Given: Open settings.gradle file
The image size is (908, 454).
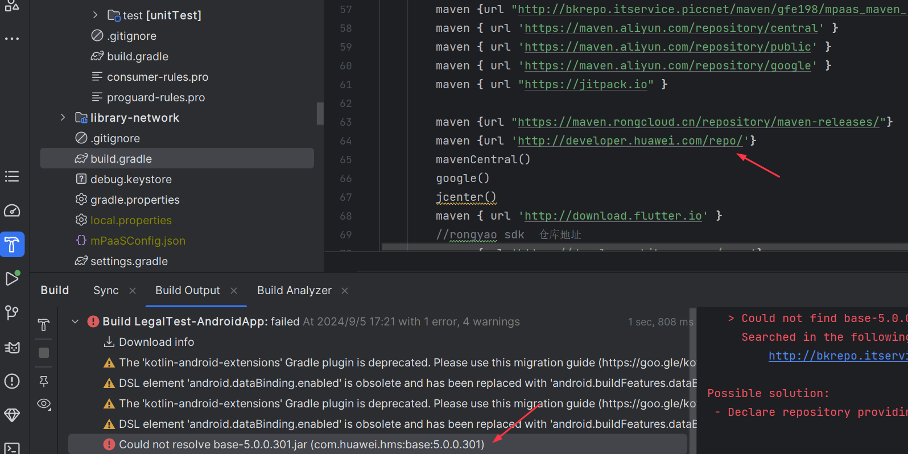Looking at the screenshot, I should click(x=129, y=261).
